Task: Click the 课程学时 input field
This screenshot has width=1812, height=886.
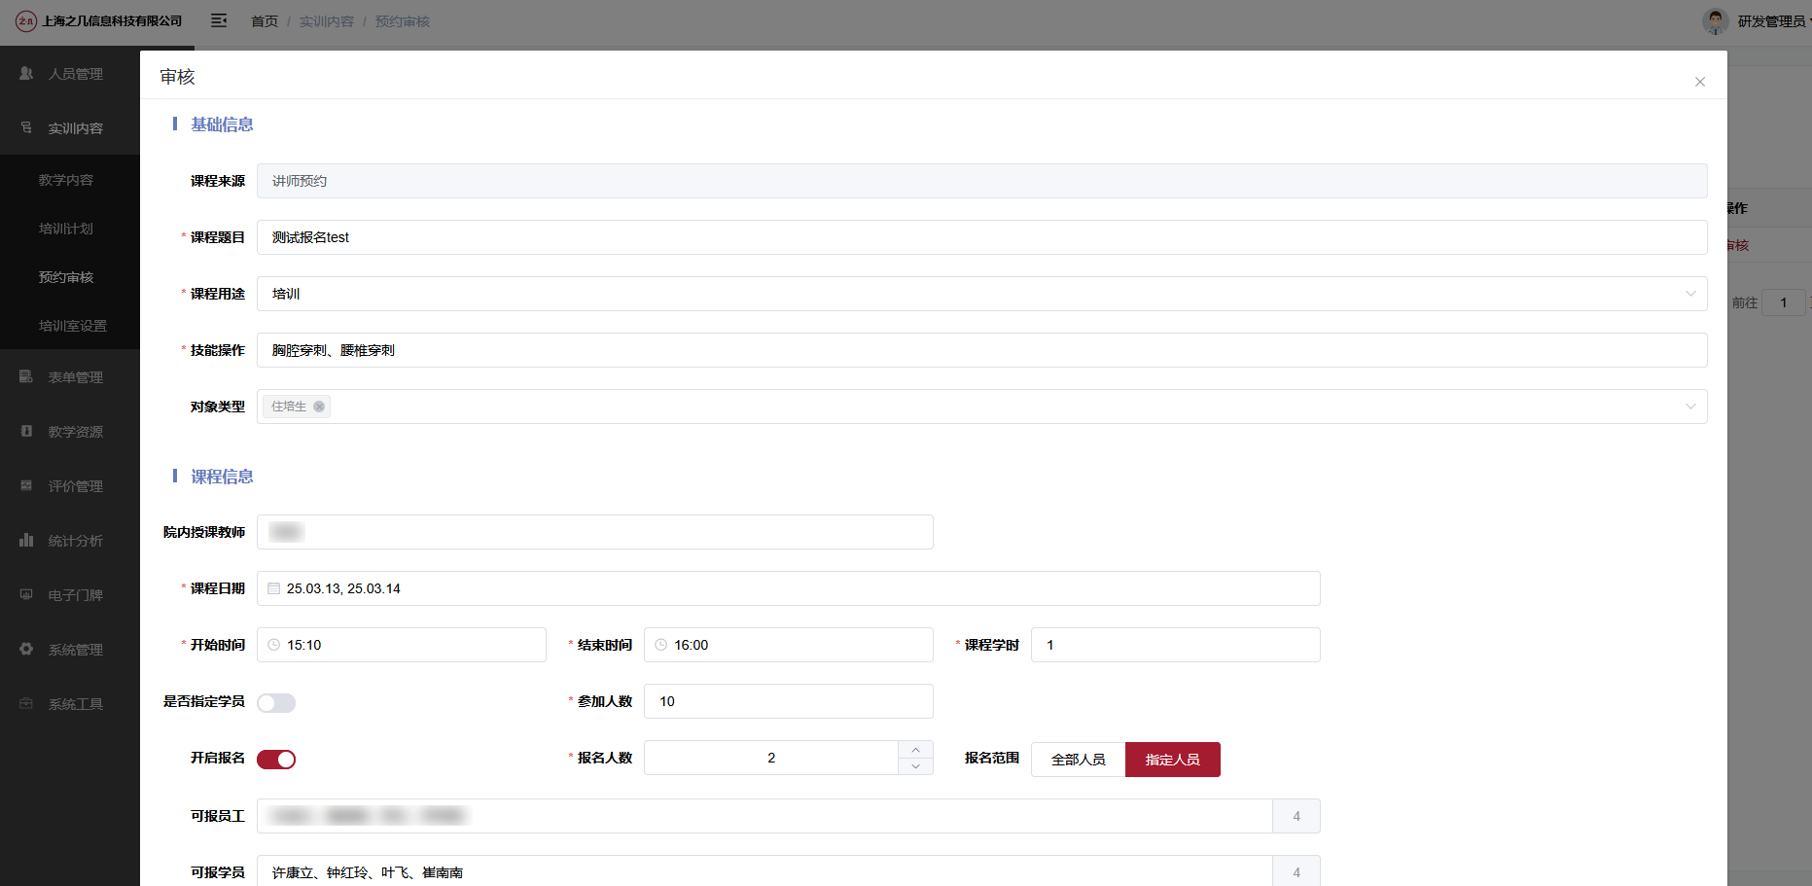Action: point(1175,645)
